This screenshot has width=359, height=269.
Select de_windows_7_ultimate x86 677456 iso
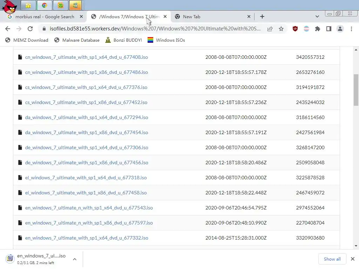[x=87, y=163]
